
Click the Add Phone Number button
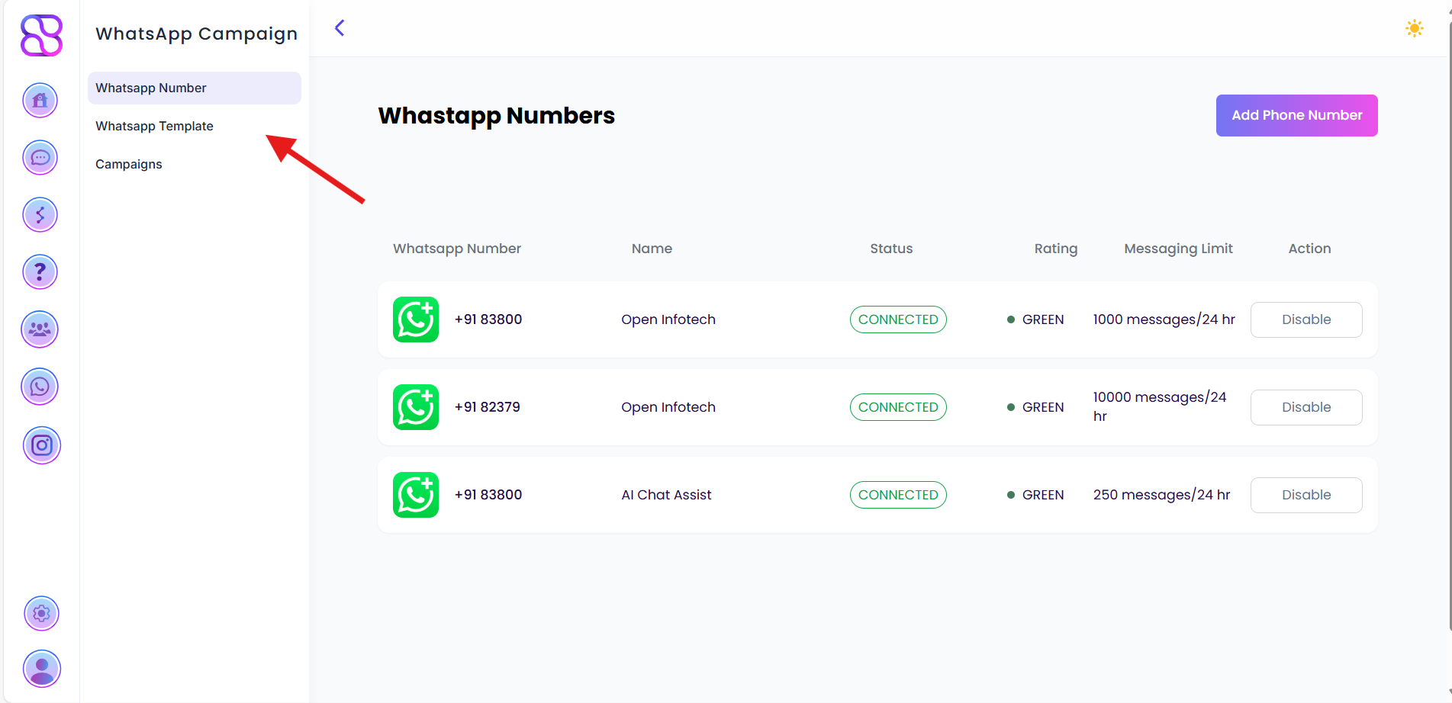pos(1296,115)
